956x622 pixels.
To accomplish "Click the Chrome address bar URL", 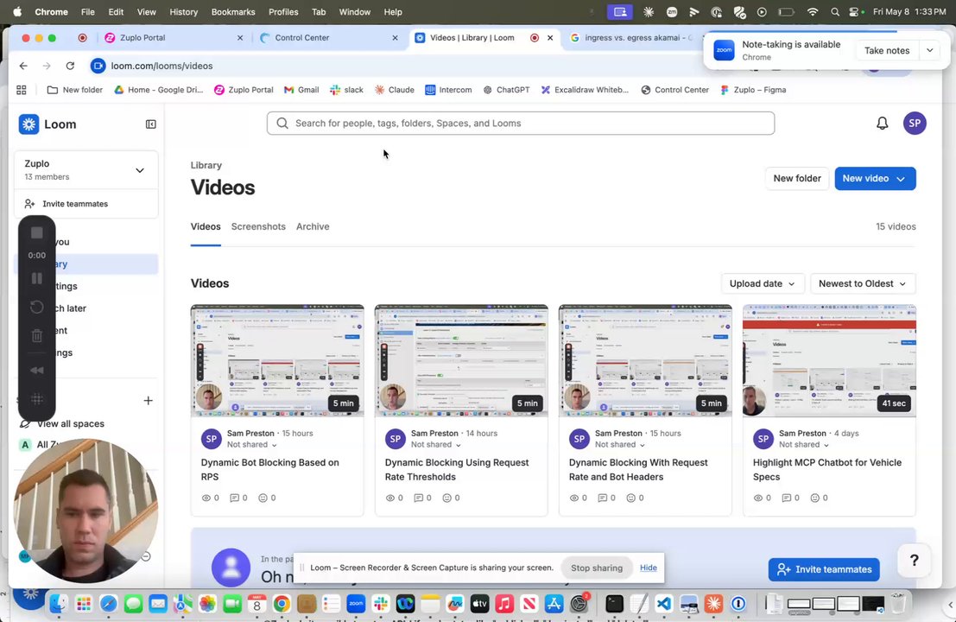I will 161,66.
